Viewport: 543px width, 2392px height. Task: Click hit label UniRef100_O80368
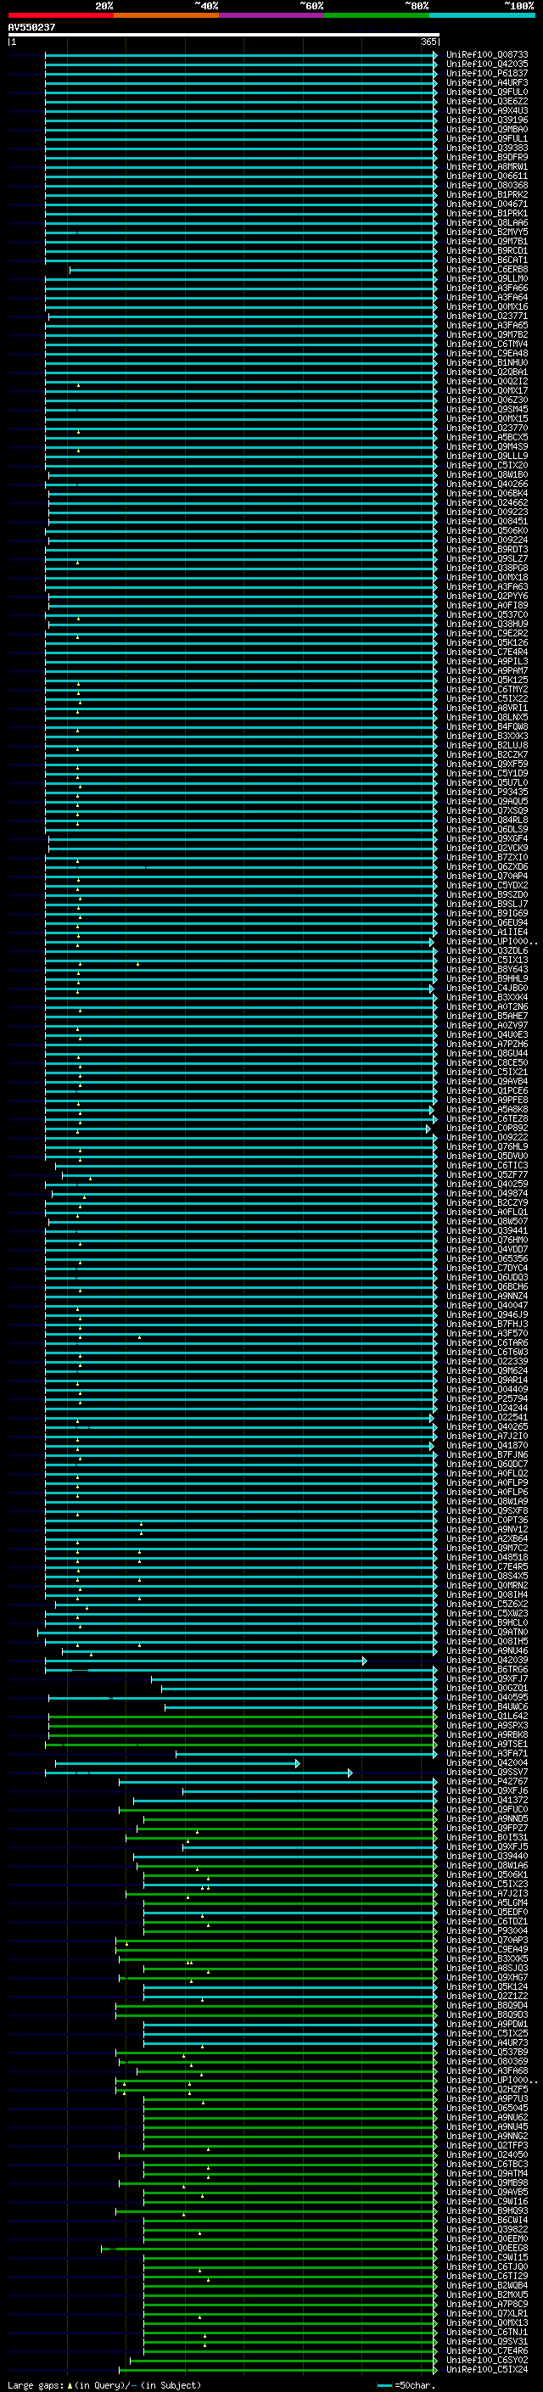(x=487, y=185)
